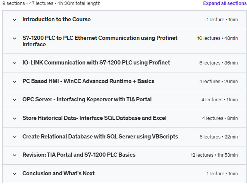Click the '12 lectures • 1hr 53min' label
The width and height of the screenshot is (247, 184).
[214, 155]
